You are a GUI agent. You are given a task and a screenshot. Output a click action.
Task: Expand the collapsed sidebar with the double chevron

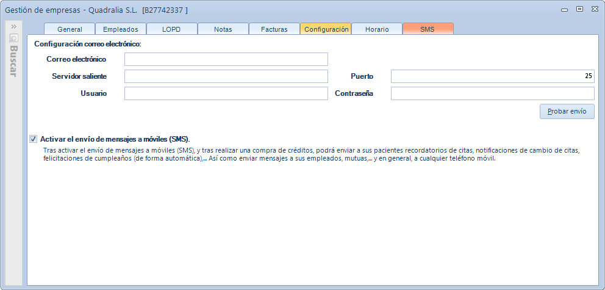13,26
